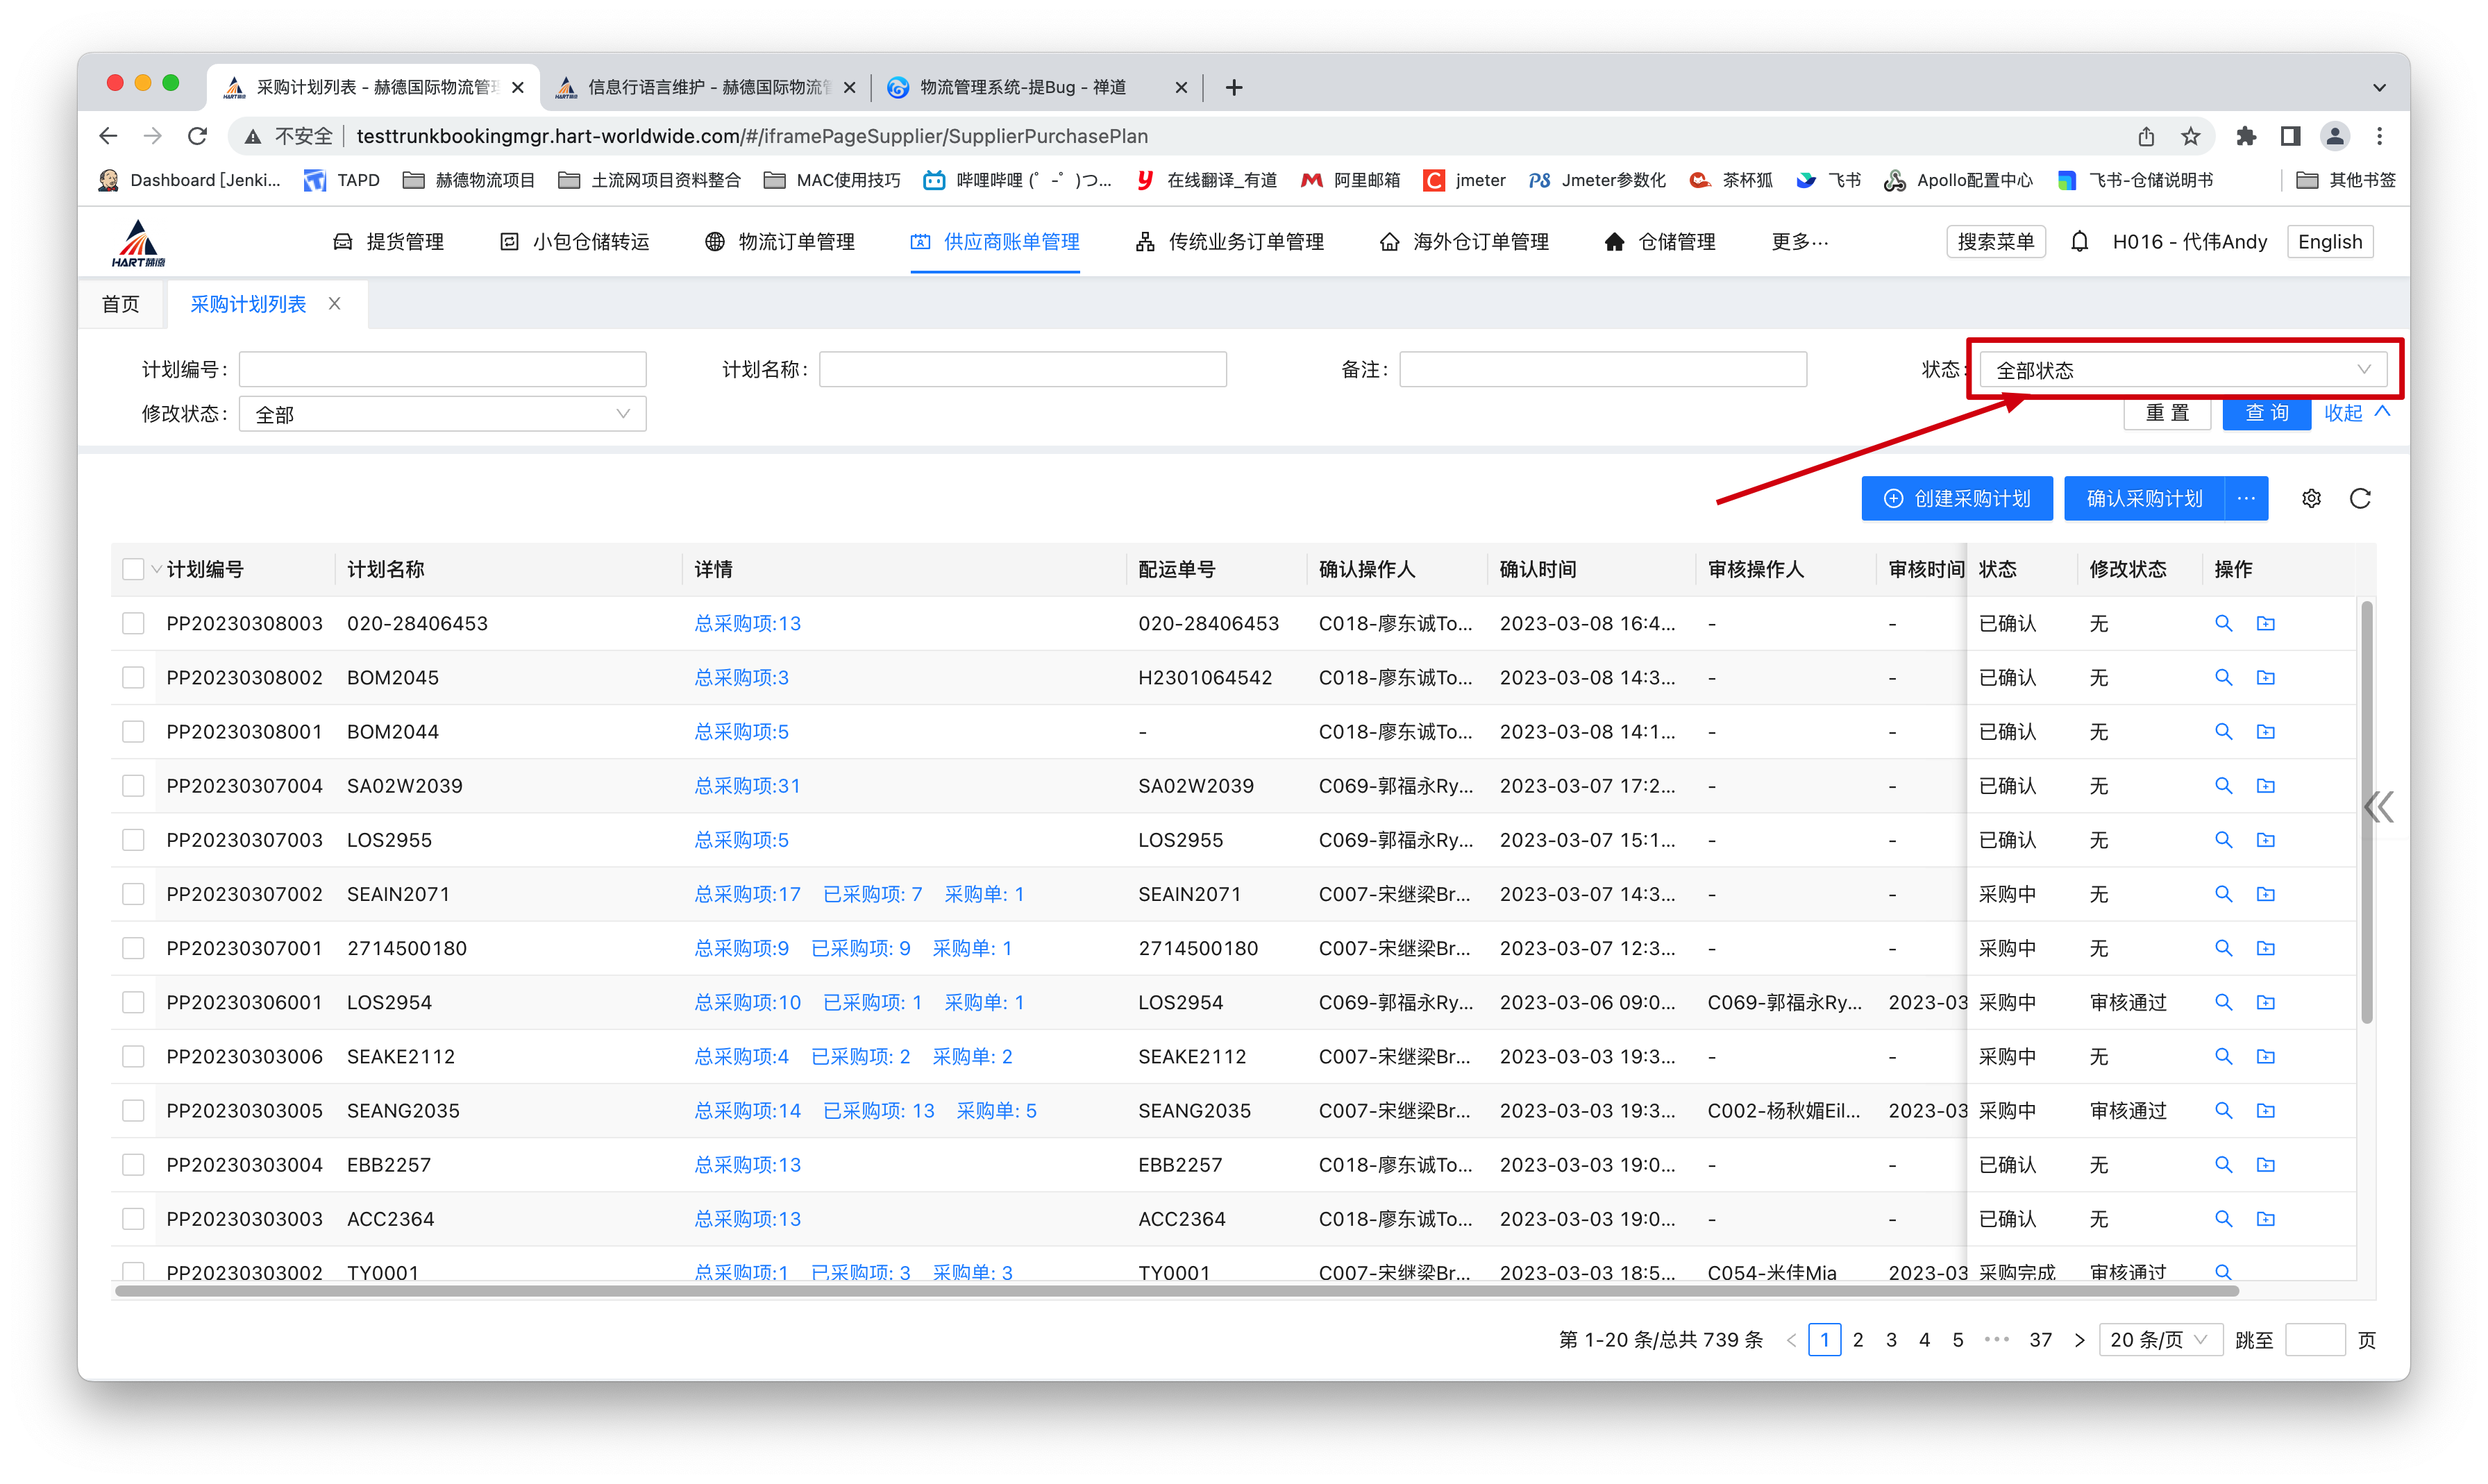
Task: Click the table refresh icon
Action: pos(2360,498)
